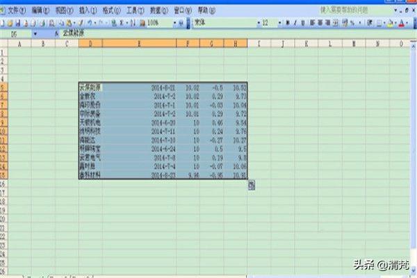Screen dimensions: 417x278
Task: Open the Paste options dropdown arrow
Action: (x=74, y=23)
